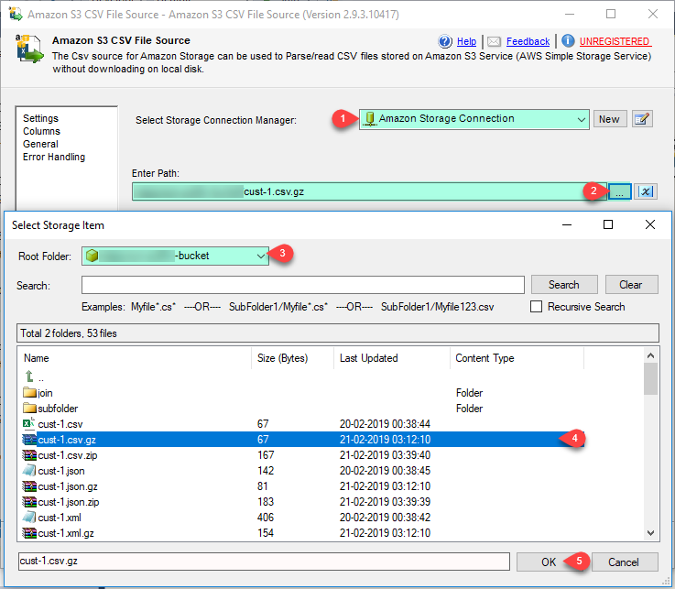Click the subfolder folder icon
Image resolution: width=675 pixels, height=589 pixels.
[29, 408]
